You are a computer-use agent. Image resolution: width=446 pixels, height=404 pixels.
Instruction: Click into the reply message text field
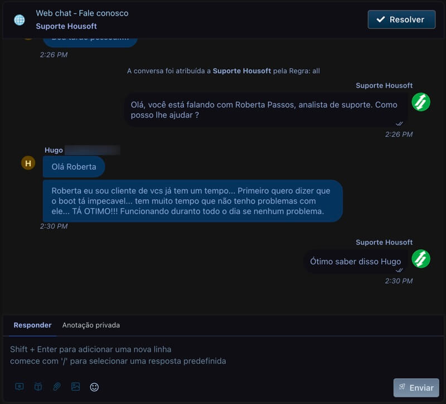click(x=223, y=355)
